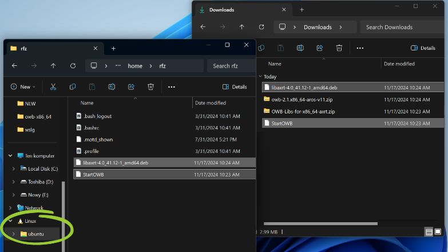This screenshot has height=252, width=448.
Task: Open See more menu in Downloads window
Action: pyautogui.click(x=360, y=48)
